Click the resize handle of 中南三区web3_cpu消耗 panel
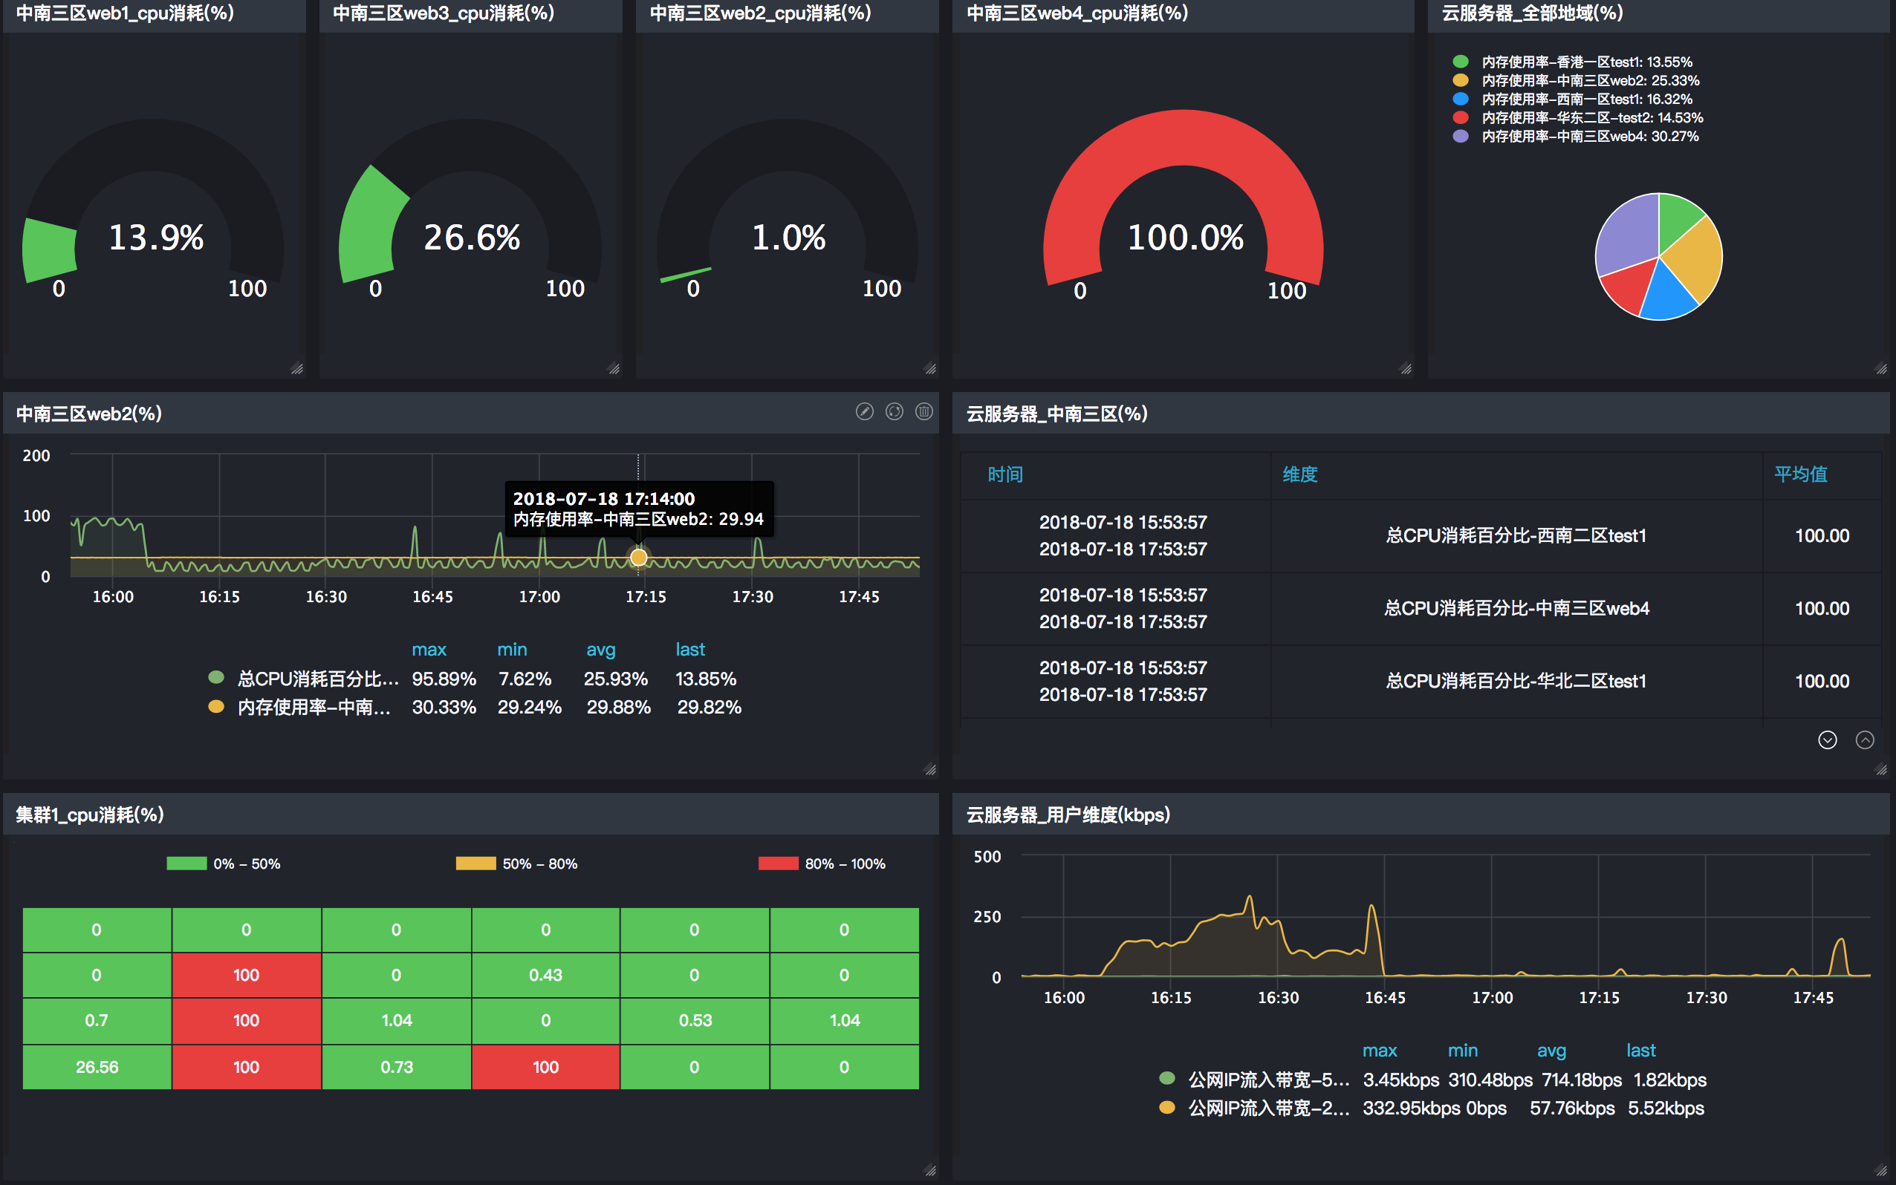Viewport: 1896px width, 1185px height. pos(613,368)
